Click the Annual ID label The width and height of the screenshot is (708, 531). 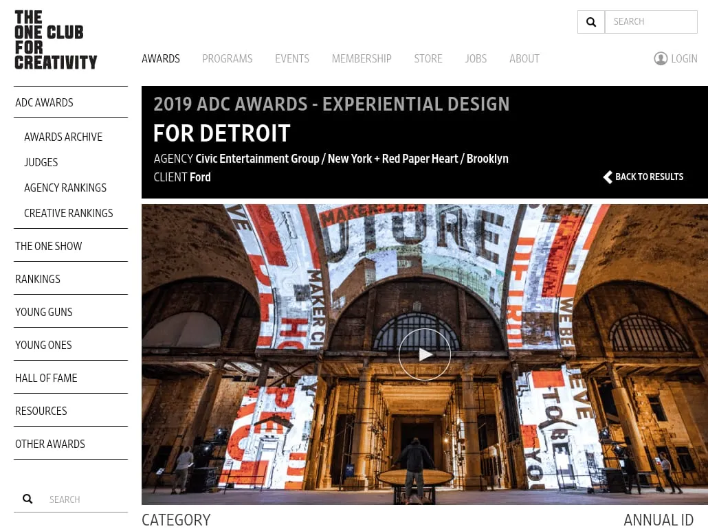tap(659, 520)
